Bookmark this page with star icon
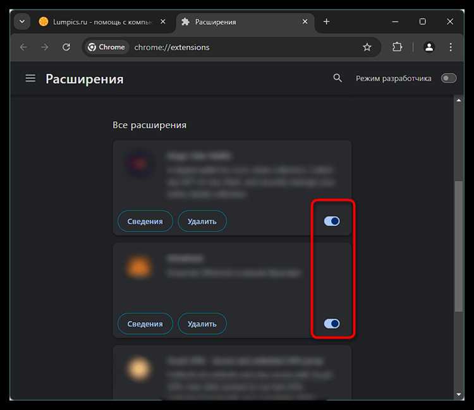 click(367, 47)
